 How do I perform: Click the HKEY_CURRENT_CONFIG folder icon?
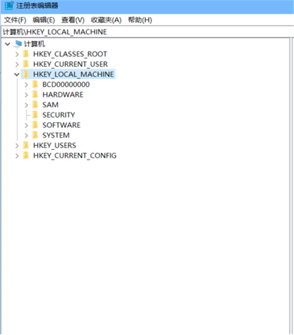(x=26, y=156)
